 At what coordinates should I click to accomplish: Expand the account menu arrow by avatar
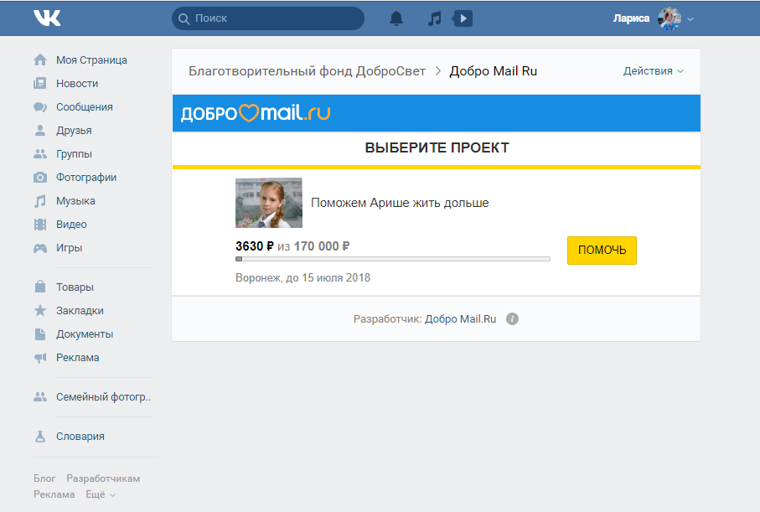click(x=690, y=19)
